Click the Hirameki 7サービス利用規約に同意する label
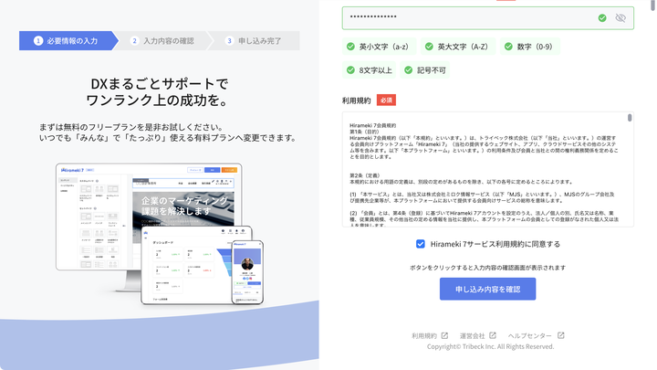Viewport: 657px width, 370px height. coord(495,244)
